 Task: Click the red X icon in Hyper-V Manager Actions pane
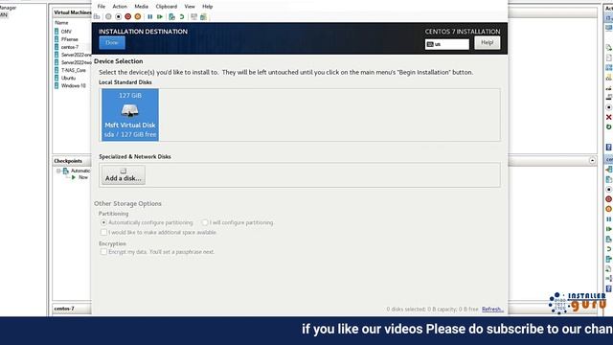[609, 117]
